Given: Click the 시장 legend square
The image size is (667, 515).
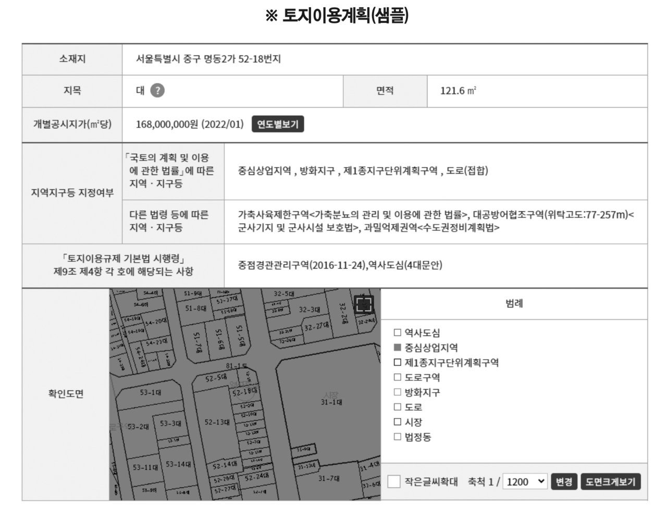Looking at the screenshot, I should tap(398, 422).
